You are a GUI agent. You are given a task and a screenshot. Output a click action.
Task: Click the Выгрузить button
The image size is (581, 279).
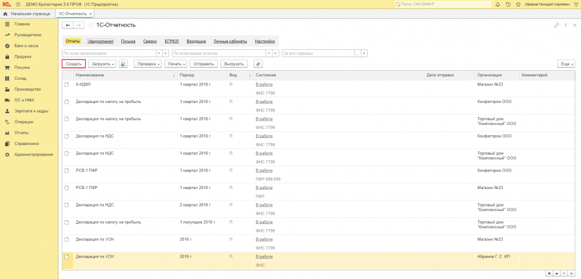point(234,64)
